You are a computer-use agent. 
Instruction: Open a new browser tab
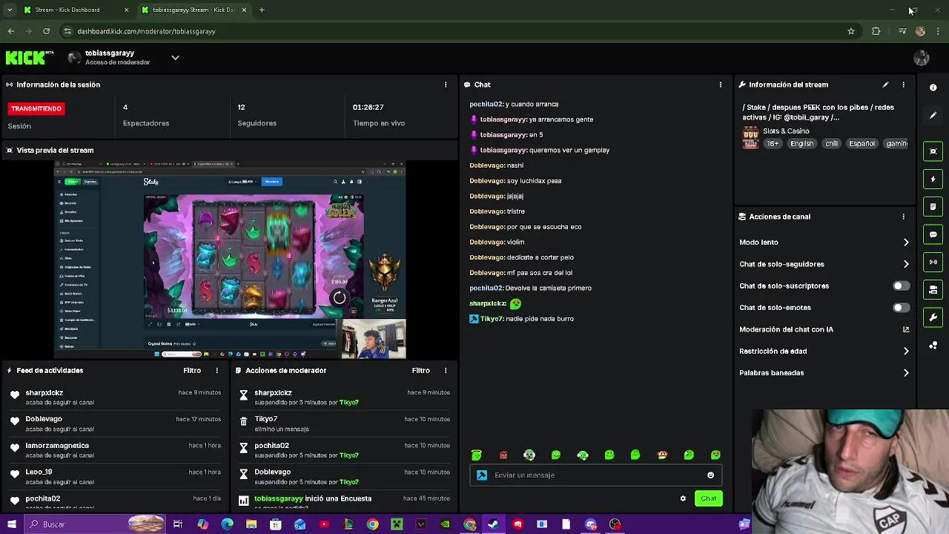click(262, 10)
